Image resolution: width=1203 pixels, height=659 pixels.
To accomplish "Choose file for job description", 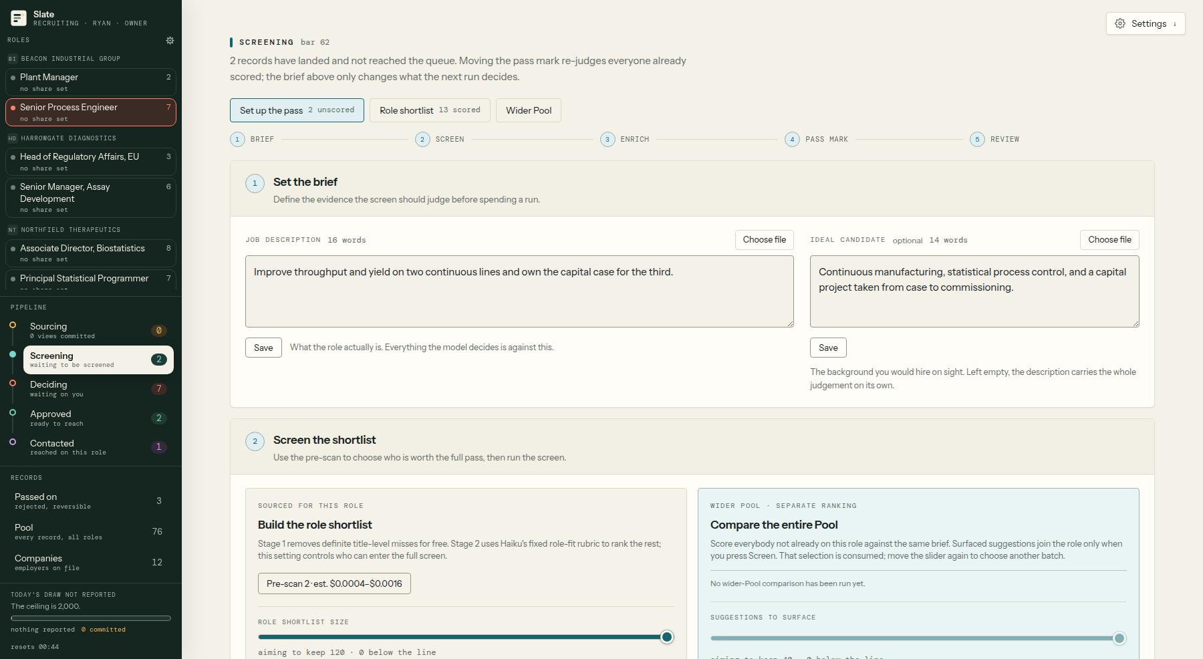I will pyautogui.click(x=765, y=240).
